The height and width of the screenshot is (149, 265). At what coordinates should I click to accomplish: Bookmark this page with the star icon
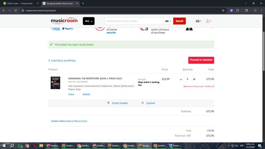(223, 10)
